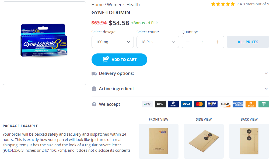Image resolution: width=273 pixels, height=163 pixels.
Task: Expand the Delivery options section
Action: click(180, 73)
